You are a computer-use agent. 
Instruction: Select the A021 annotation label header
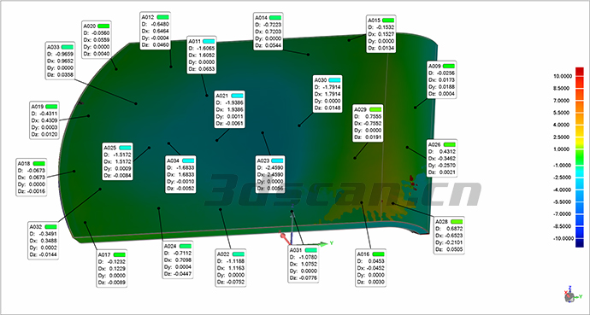click(x=229, y=96)
